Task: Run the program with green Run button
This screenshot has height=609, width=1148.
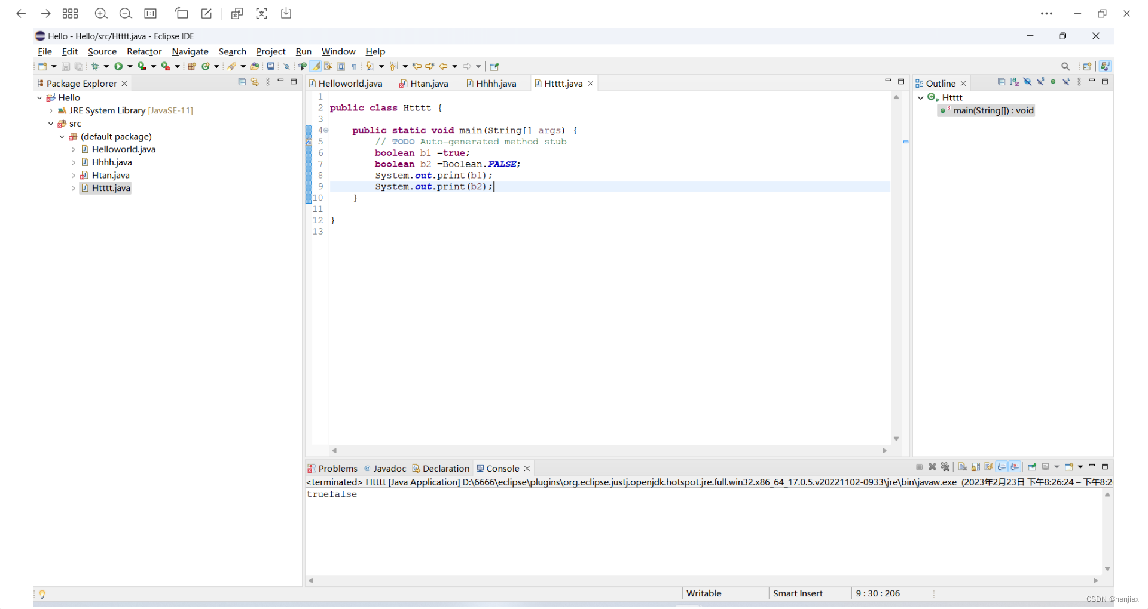Action: coord(118,66)
